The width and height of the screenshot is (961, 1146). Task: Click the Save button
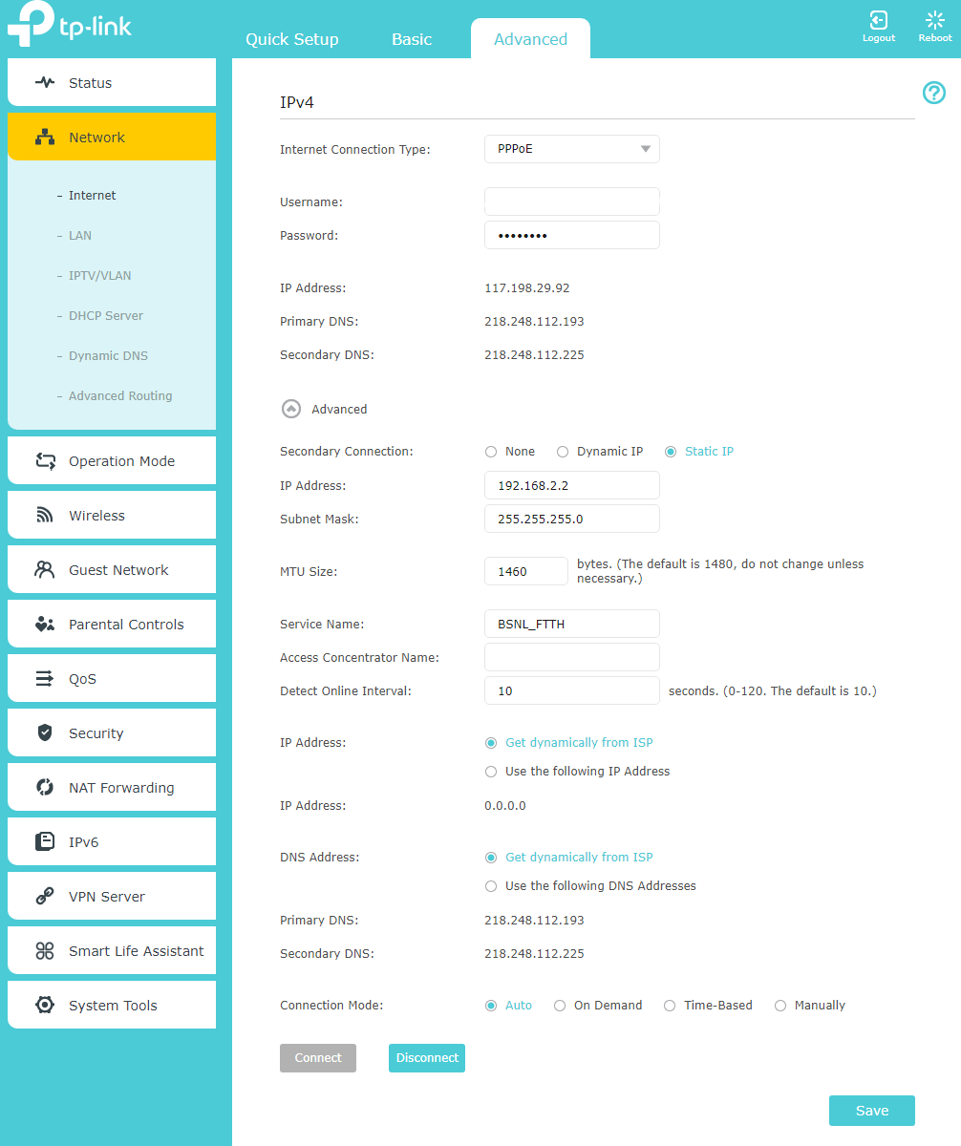pos(871,1111)
